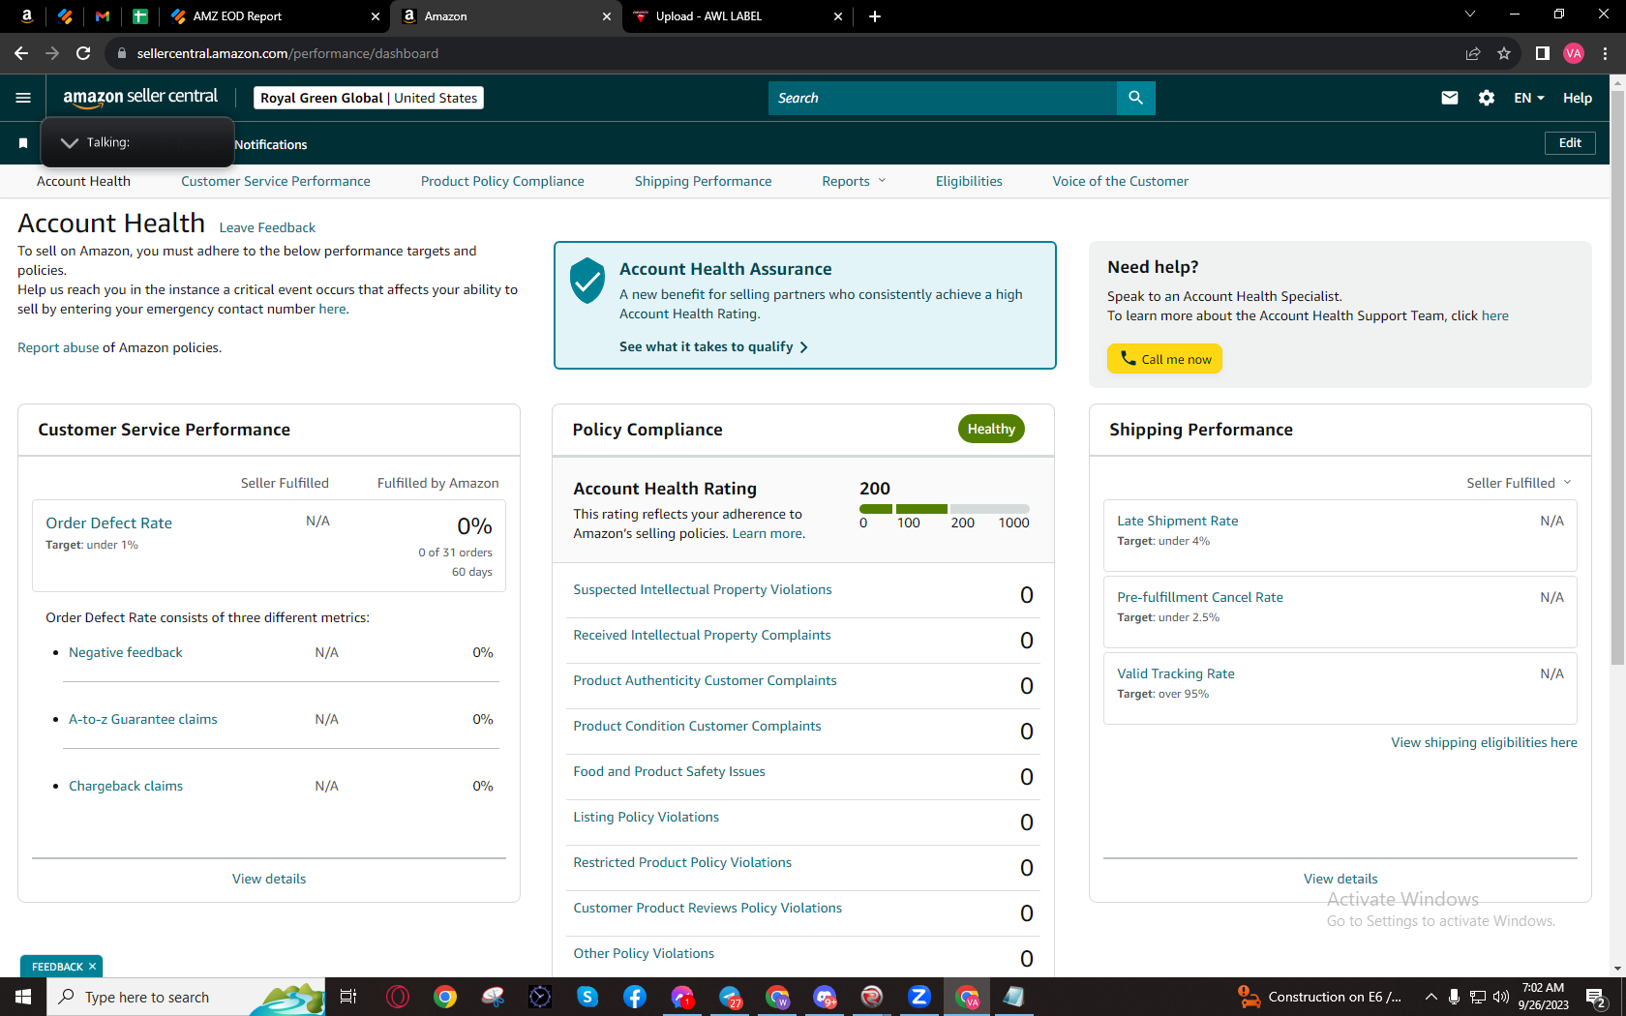Switch account via Royal Green Global selector

point(369,98)
